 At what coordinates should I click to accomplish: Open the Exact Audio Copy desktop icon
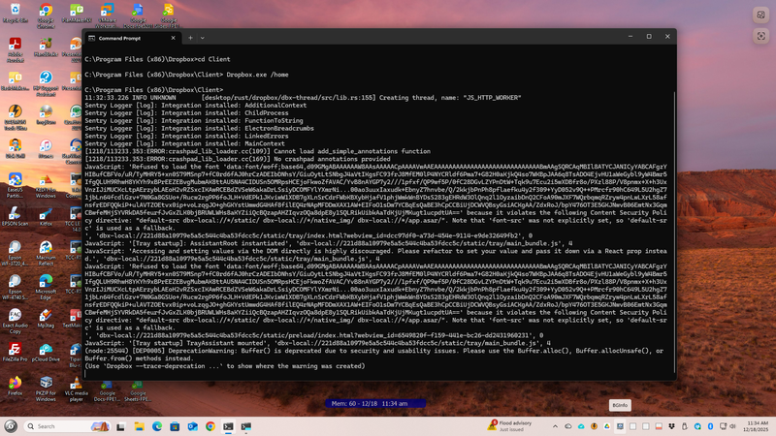pyautogui.click(x=16, y=315)
